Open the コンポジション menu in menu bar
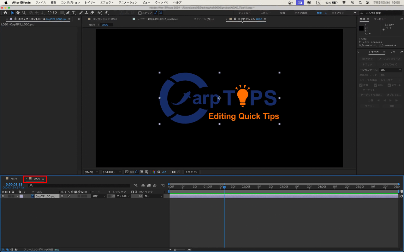 [70, 3]
